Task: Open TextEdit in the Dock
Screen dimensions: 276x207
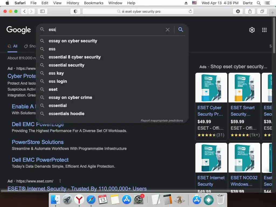Action: [x=156, y=200]
